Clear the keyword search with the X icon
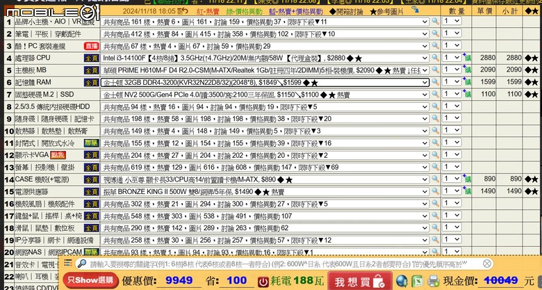The height and width of the screenshot is (290, 542). point(486,264)
